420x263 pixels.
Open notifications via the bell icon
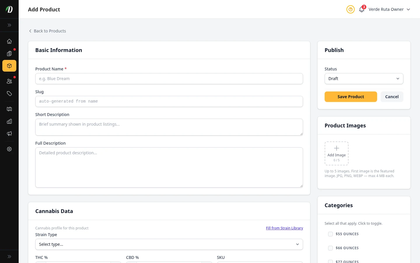(361, 10)
